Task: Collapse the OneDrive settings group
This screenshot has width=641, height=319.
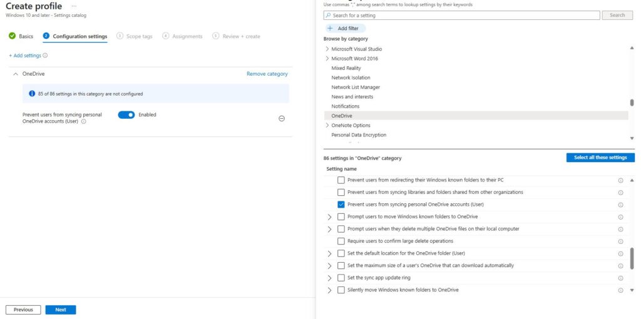Action: [16, 74]
